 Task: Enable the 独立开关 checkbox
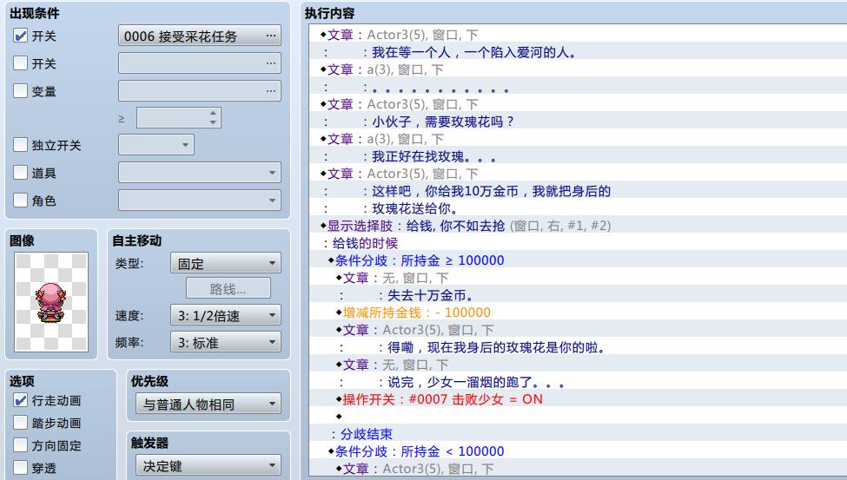click(x=21, y=145)
